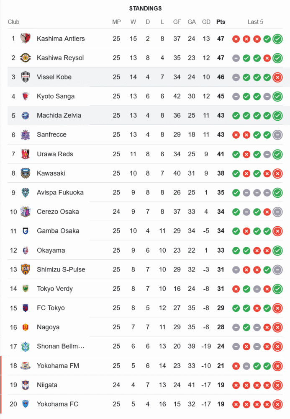Viewport: 290px width, 419px height.
Task: Click the Urawa Reds club crest
Action: 26,154
